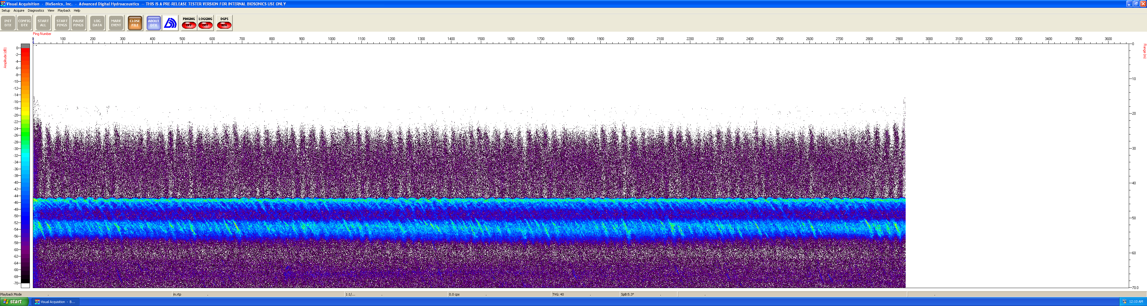Click the CONFIG DTX toolbar button
Image resolution: width=1147 pixels, height=306 pixels.
pyautogui.click(x=24, y=23)
